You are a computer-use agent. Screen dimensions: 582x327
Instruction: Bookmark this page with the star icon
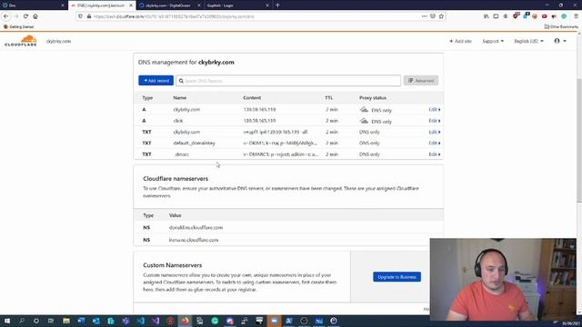(441, 16)
